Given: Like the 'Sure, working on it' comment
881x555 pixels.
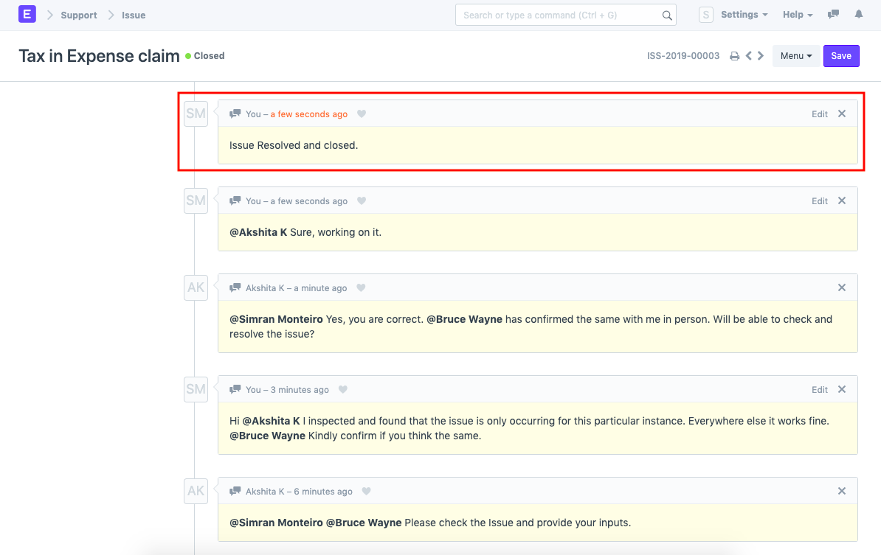Looking at the screenshot, I should tap(362, 201).
